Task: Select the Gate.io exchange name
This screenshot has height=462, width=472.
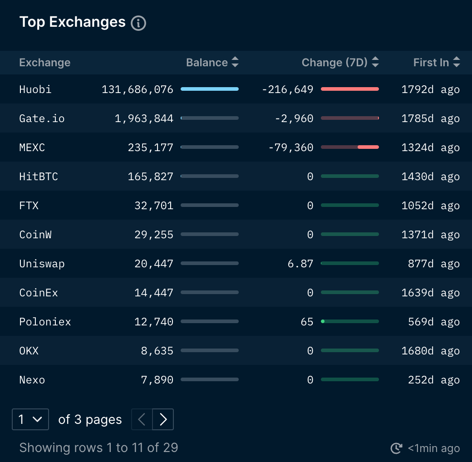Action: coord(42,118)
